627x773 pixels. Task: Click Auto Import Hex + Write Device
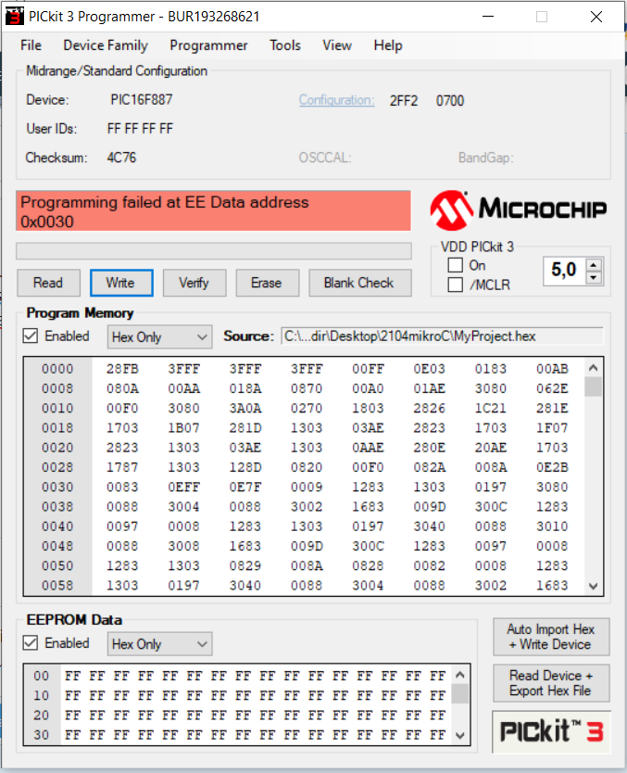[x=551, y=637]
